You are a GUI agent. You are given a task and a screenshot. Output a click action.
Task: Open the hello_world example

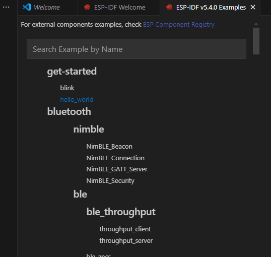click(77, 99)
